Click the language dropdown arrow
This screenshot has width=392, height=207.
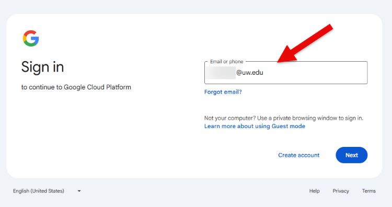click(79, 191)
